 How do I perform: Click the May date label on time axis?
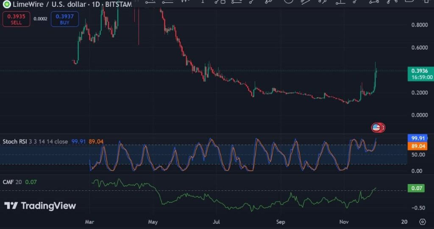[x=153, y=222]
